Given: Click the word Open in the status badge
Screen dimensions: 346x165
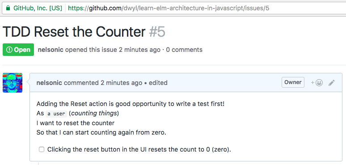Looking at the screenshot, I should pos(22,50).
